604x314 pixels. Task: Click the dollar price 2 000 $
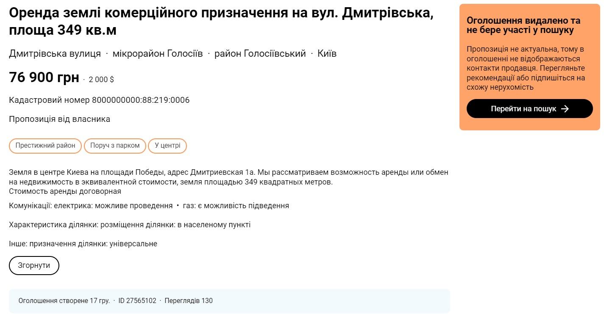(x=101, y=79)
